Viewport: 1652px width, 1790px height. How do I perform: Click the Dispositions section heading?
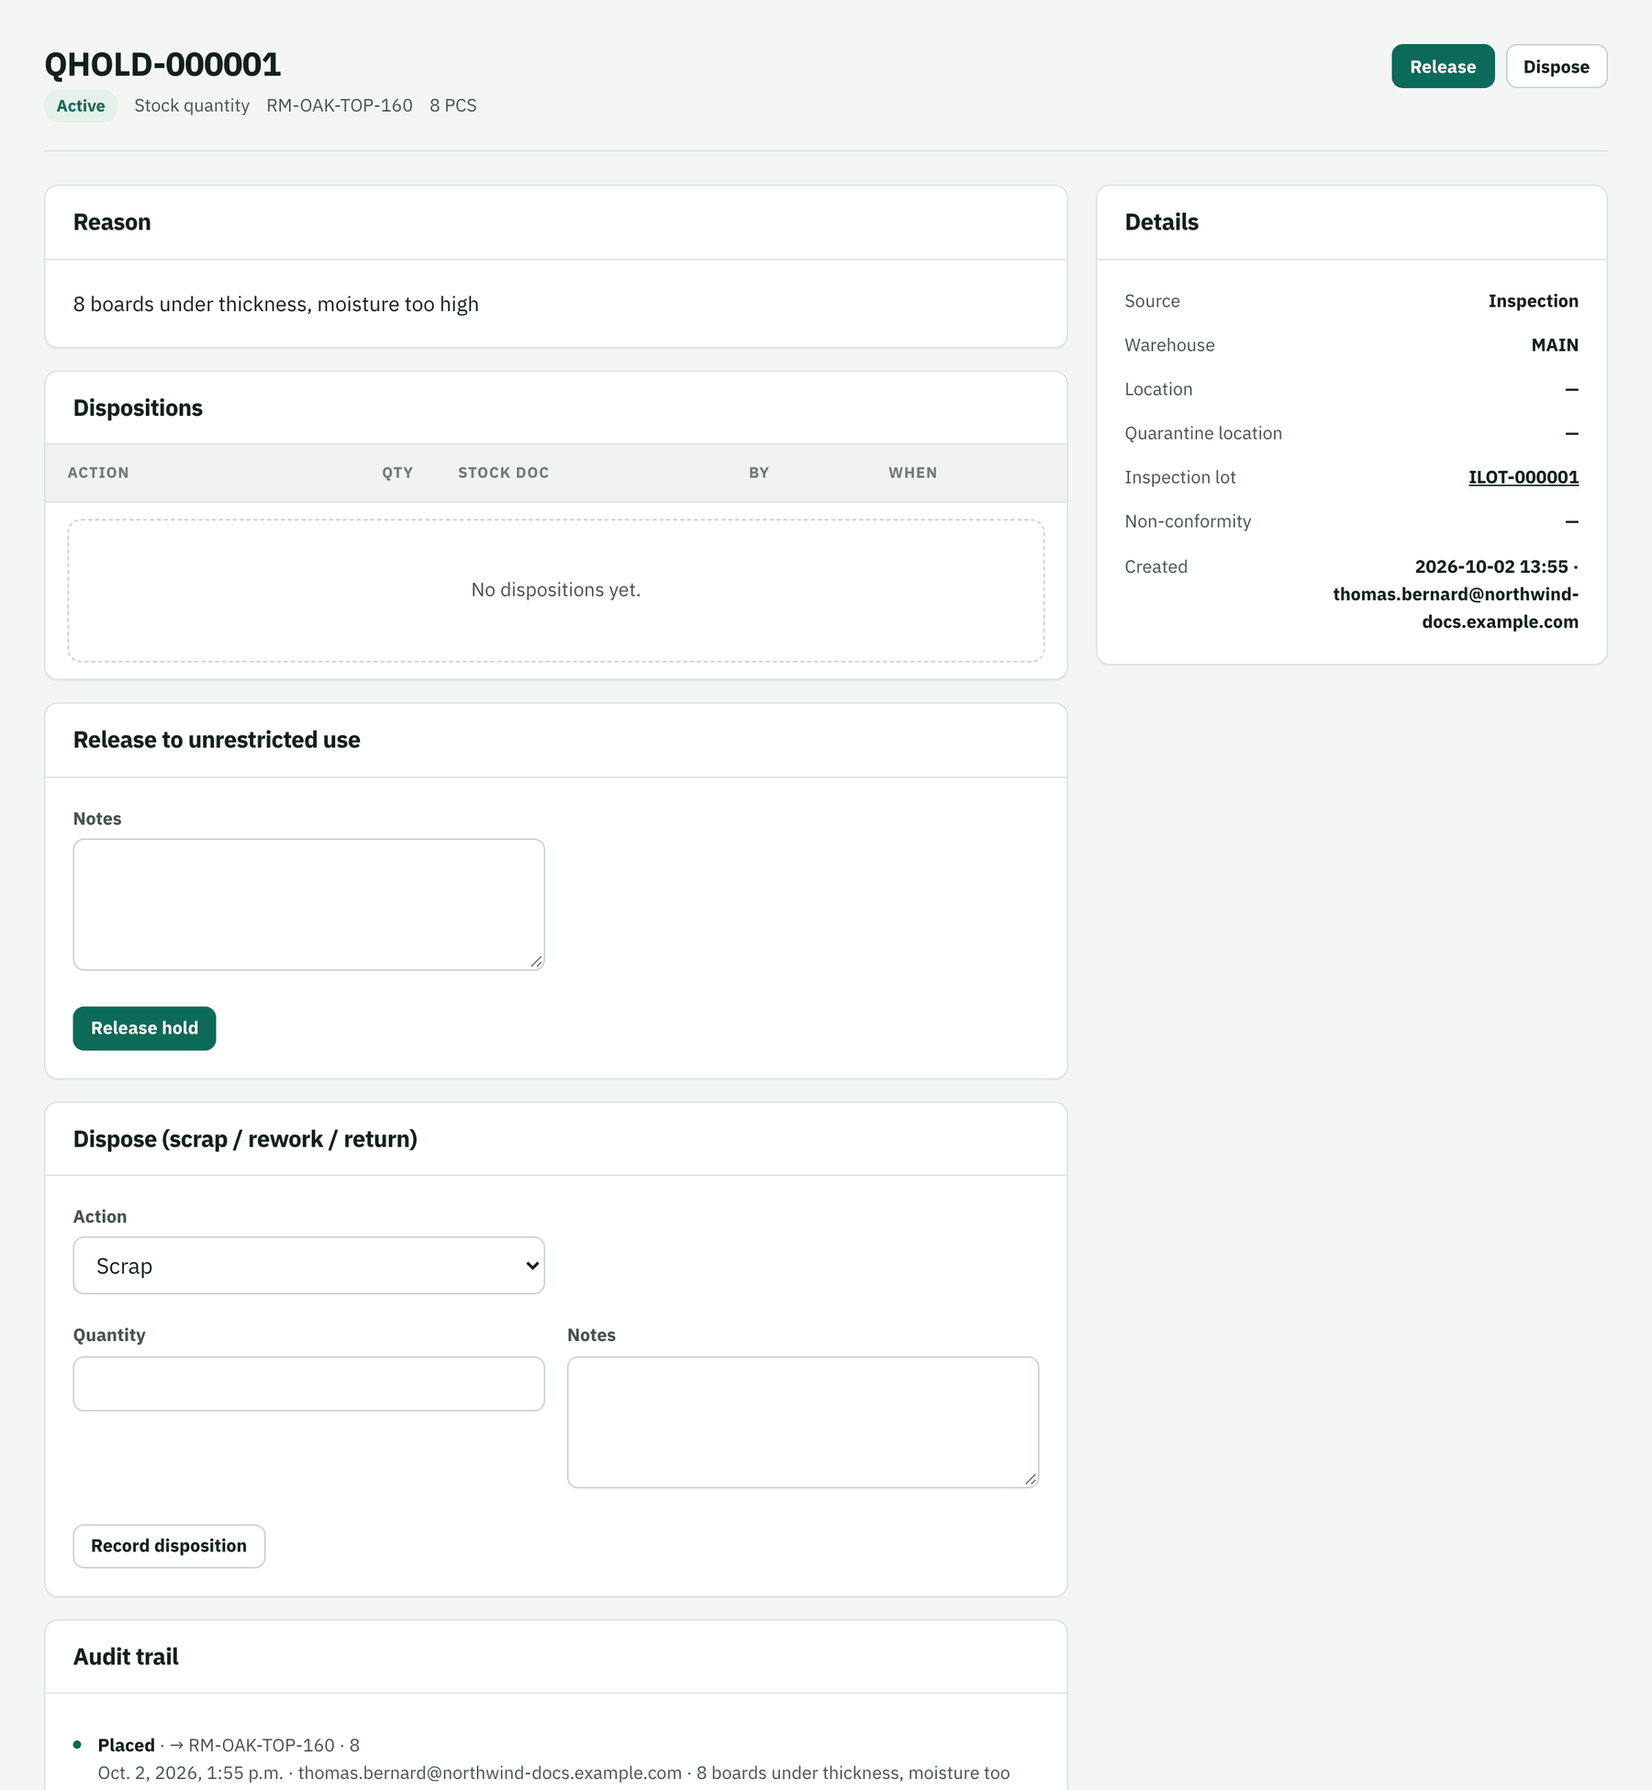click(x=138, y=408)
